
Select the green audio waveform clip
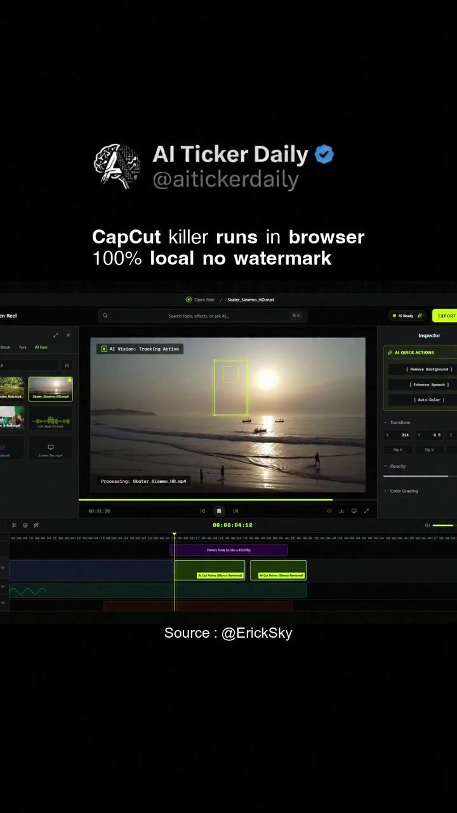coord(157,591)
